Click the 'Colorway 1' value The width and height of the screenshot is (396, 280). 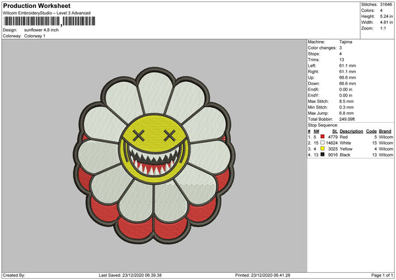pyautogui.click(x=35, y=36)
